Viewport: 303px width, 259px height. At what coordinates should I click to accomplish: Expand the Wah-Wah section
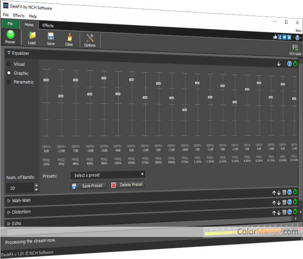coord(9,201)
